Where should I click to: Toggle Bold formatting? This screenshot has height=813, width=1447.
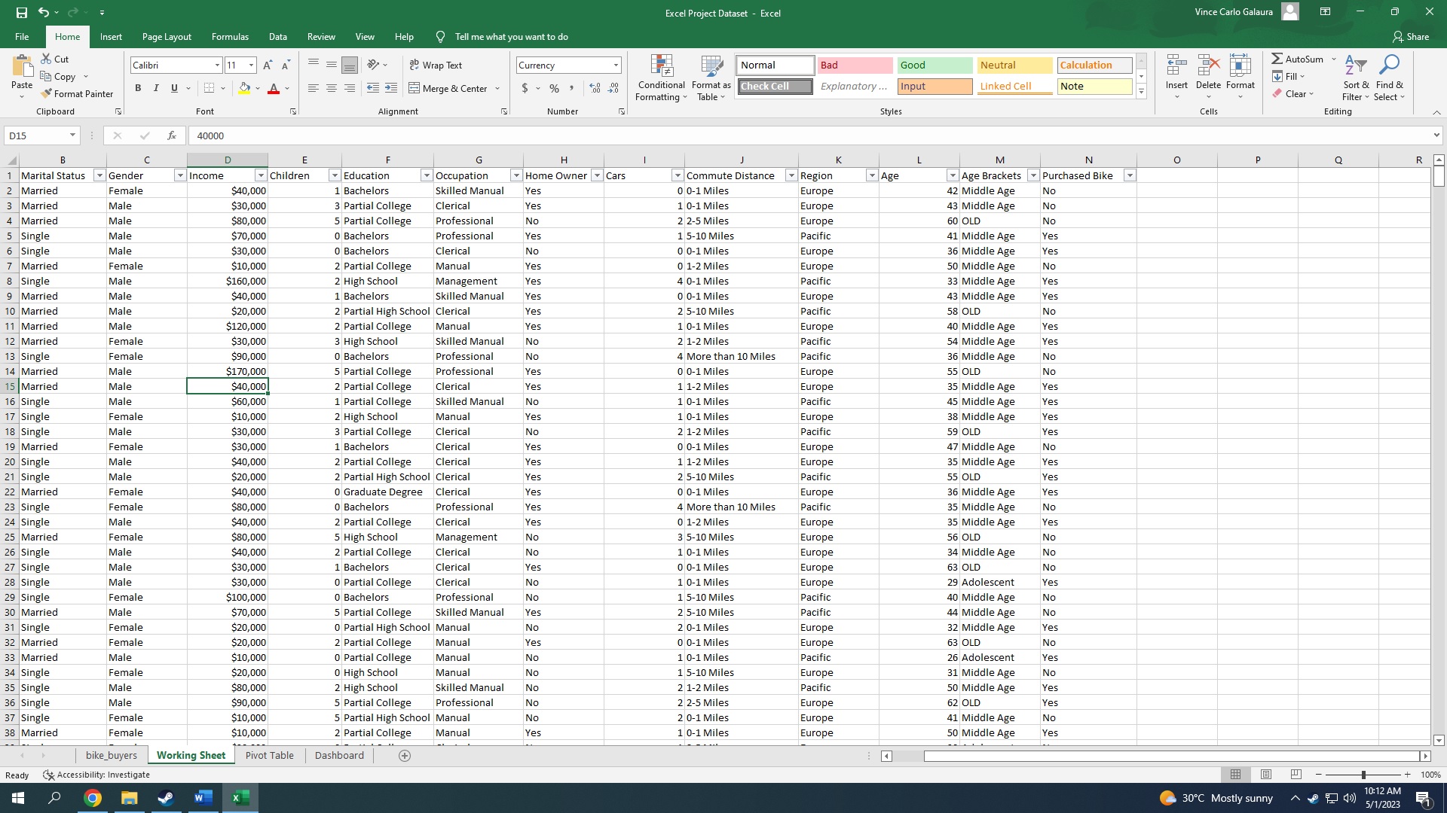pyautogui.click(x=138, y=89)
